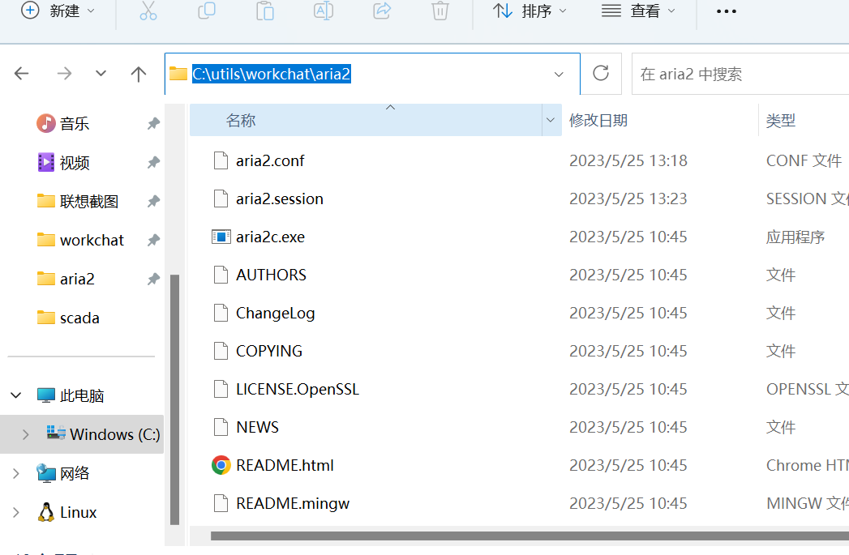Click the file icon next to aria2.conf

221,160
